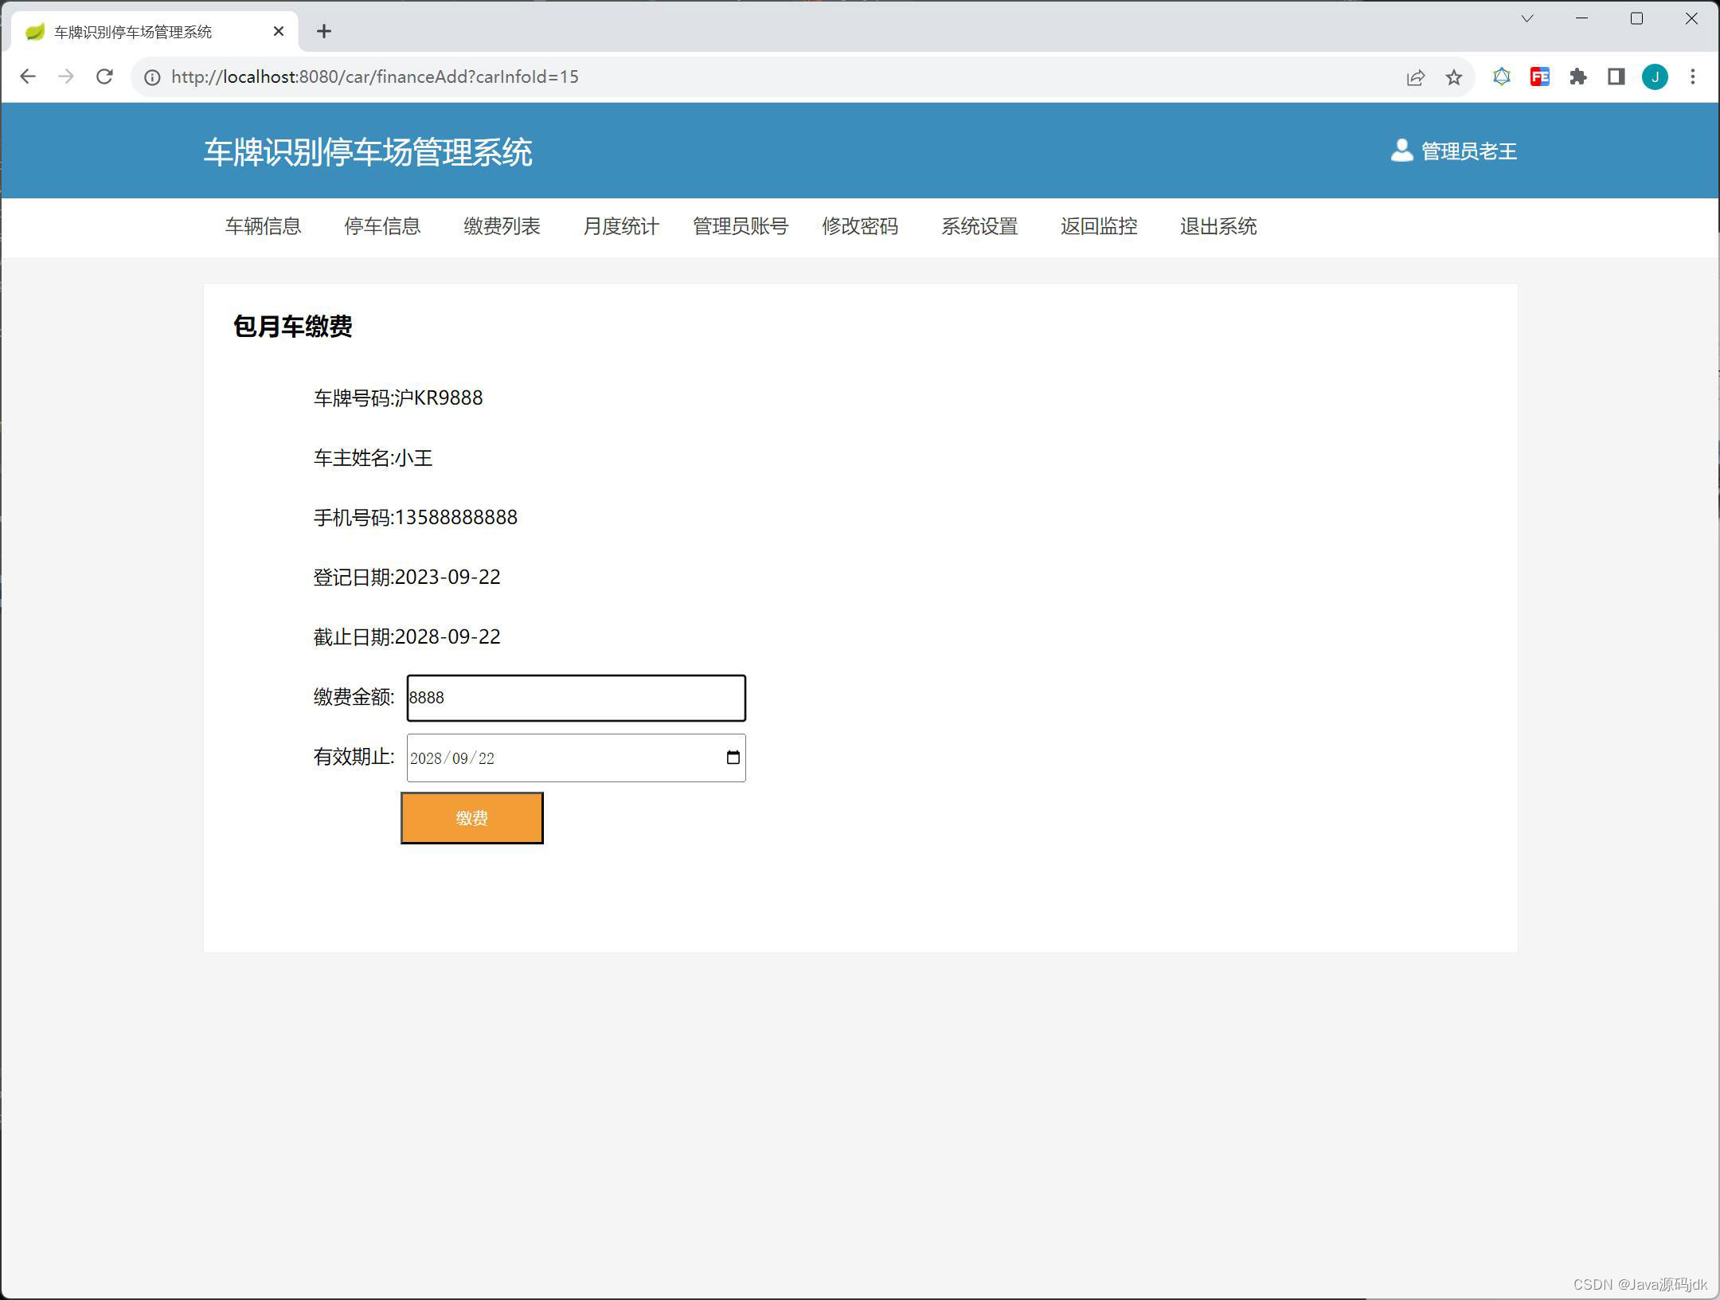Click the site information icon in address bar
The image size is (1720, 1300).
pos(152,77)
